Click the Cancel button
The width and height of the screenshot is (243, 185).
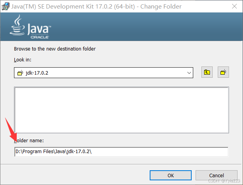216,175
